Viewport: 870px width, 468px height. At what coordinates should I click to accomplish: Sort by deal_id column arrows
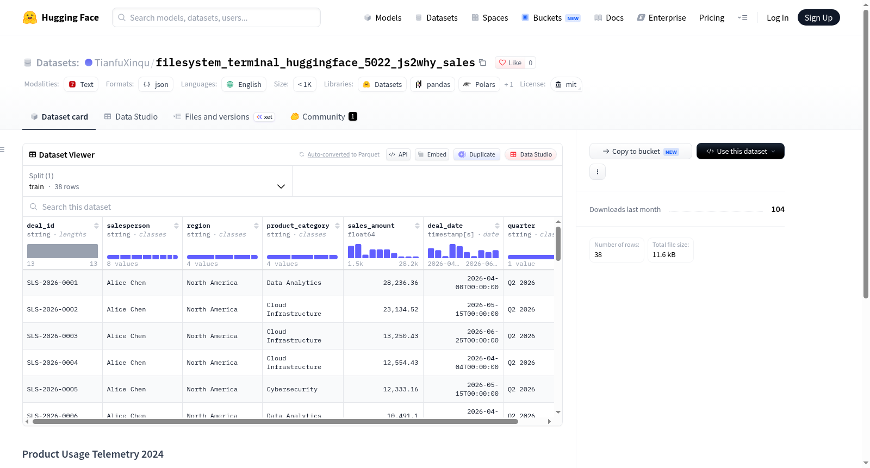click(x=96, y=226)
